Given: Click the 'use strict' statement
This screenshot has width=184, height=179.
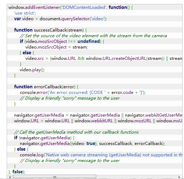Looking at the screenshot, I should pos(25,13).
